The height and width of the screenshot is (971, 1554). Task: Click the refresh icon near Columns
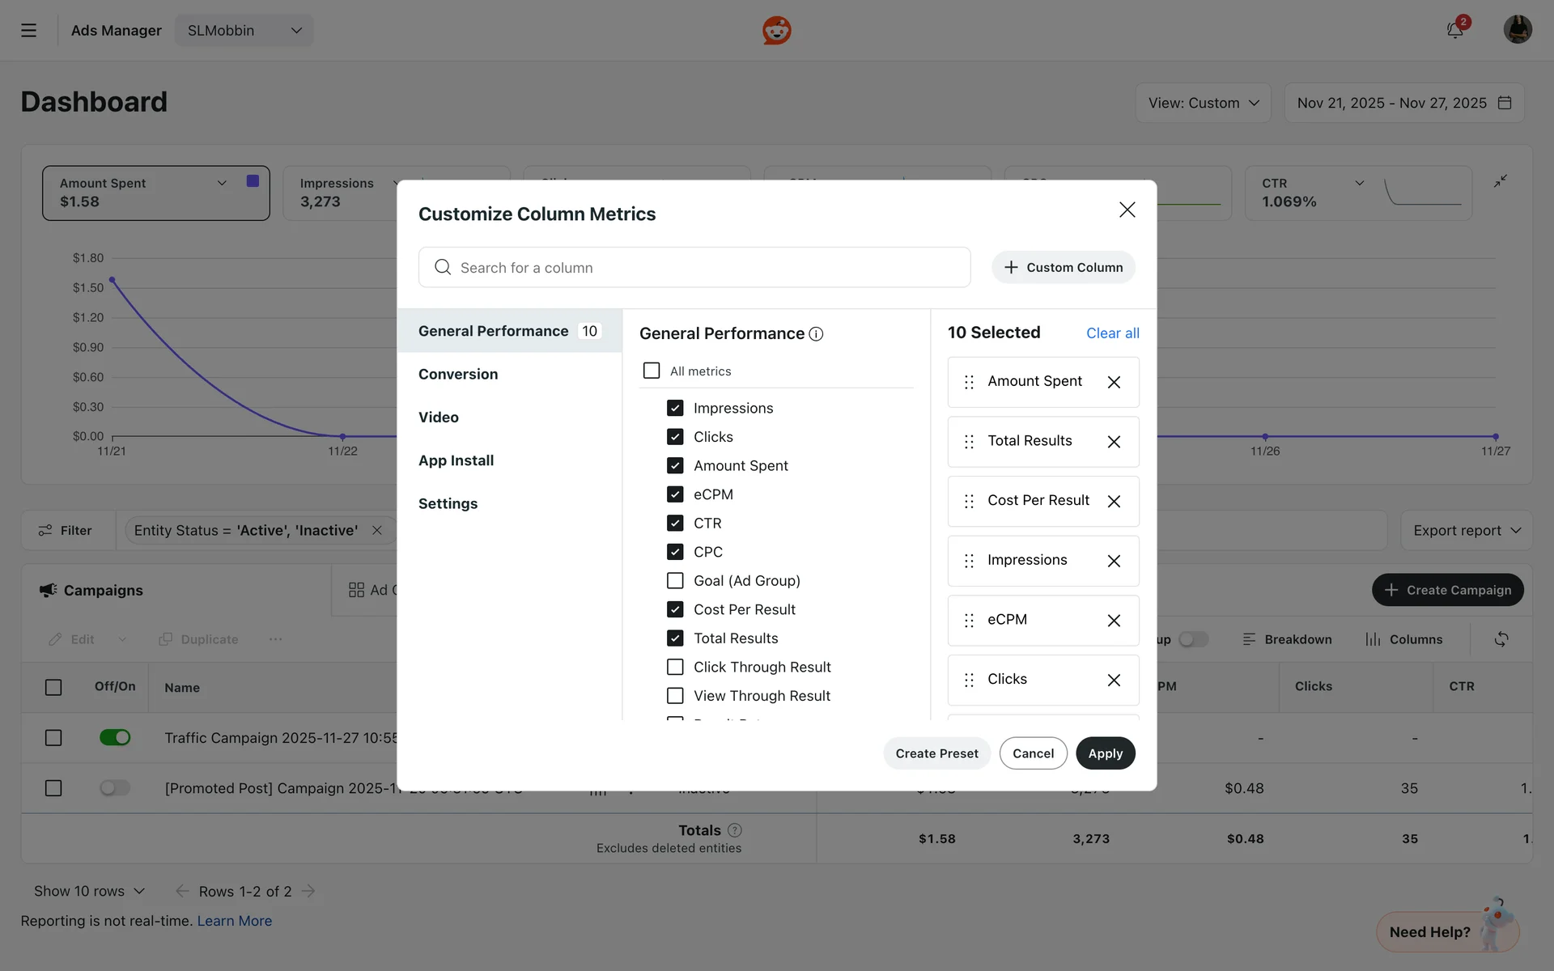coord(1501,639)
